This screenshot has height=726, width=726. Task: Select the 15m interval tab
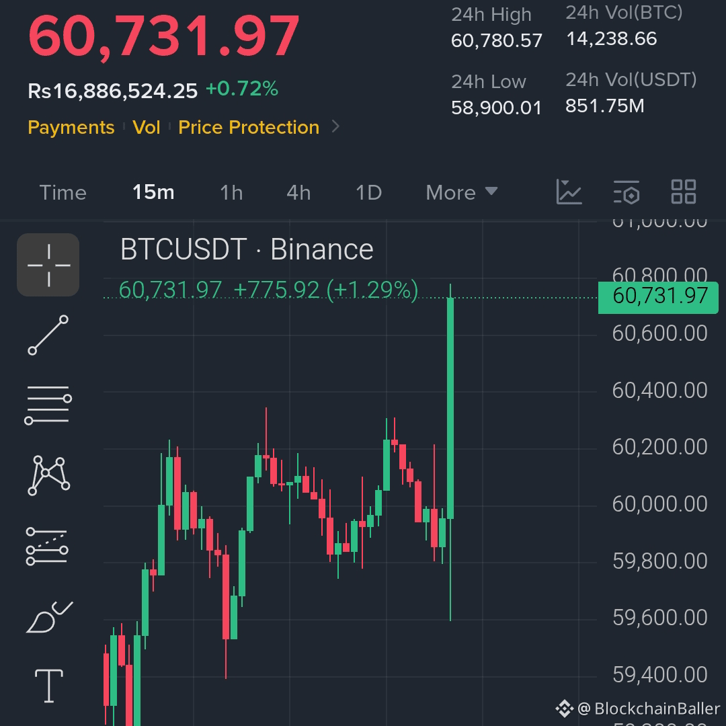pos(153,192)
